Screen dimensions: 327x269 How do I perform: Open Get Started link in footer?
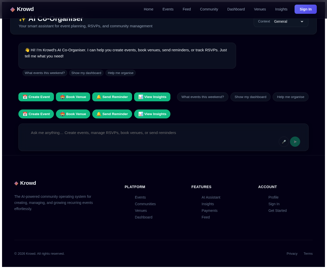click(277, 211)
